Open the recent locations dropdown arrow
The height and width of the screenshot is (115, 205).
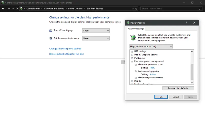point(13,8)
